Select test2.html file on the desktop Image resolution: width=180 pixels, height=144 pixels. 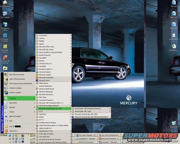click(174, 15)
